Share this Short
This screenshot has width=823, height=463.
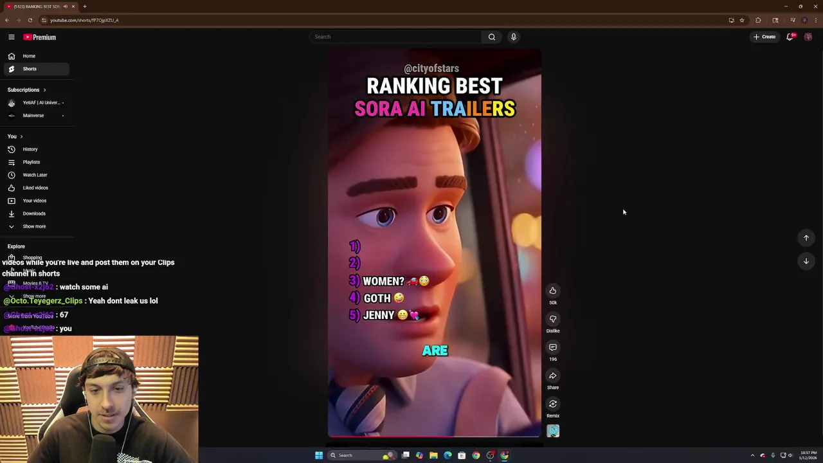[x=553, y=376]
